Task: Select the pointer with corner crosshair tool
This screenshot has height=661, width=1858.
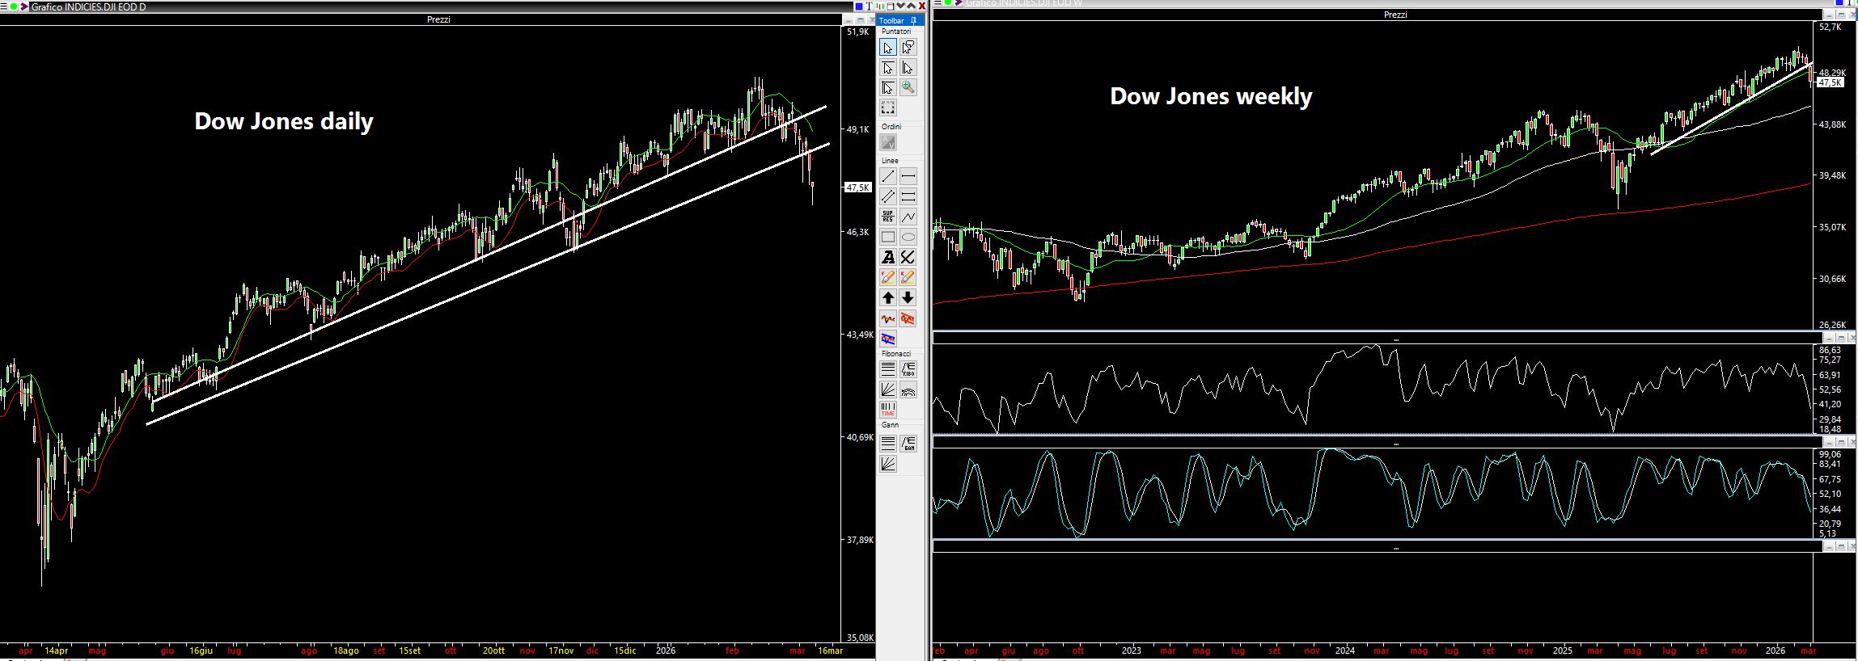Action: pyautogui.click(x=888, y=87)
